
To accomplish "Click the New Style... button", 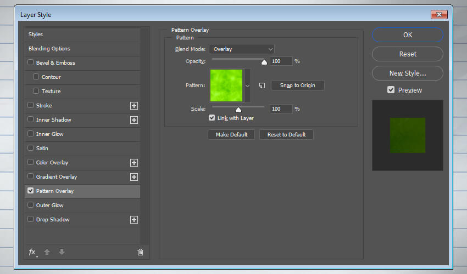I will click(408, 73).
